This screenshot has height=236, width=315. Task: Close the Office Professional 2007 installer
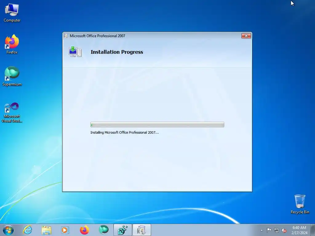(246, 36)
